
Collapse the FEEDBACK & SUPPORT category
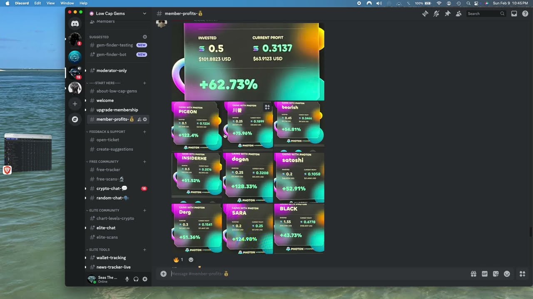pos(106,132)
